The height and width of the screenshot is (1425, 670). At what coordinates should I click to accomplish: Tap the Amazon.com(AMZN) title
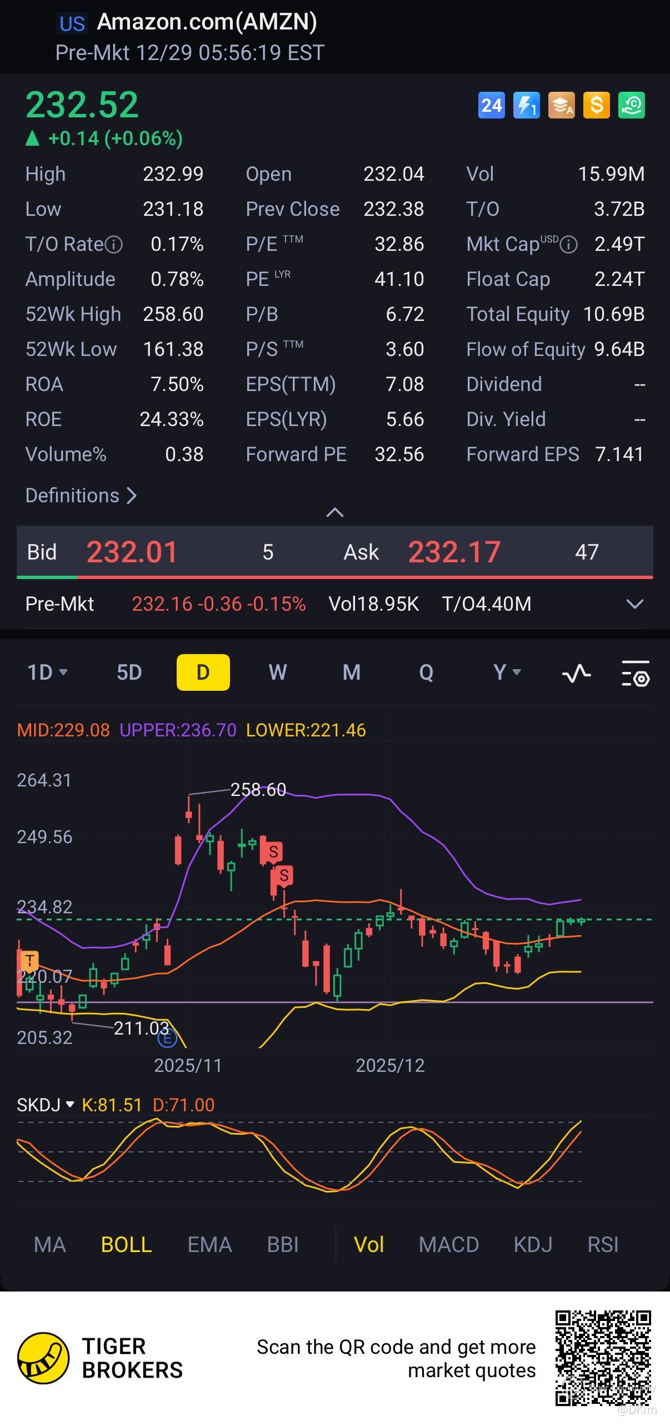pos(207,22)
